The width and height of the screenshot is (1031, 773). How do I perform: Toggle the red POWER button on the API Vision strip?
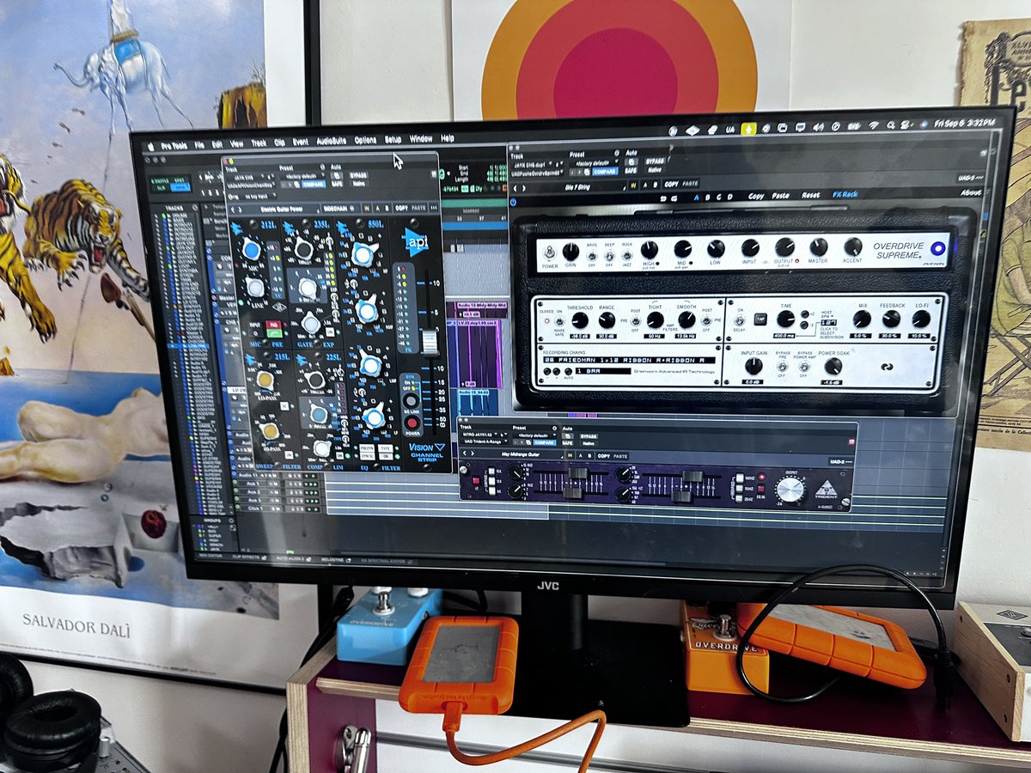point(413,422)
